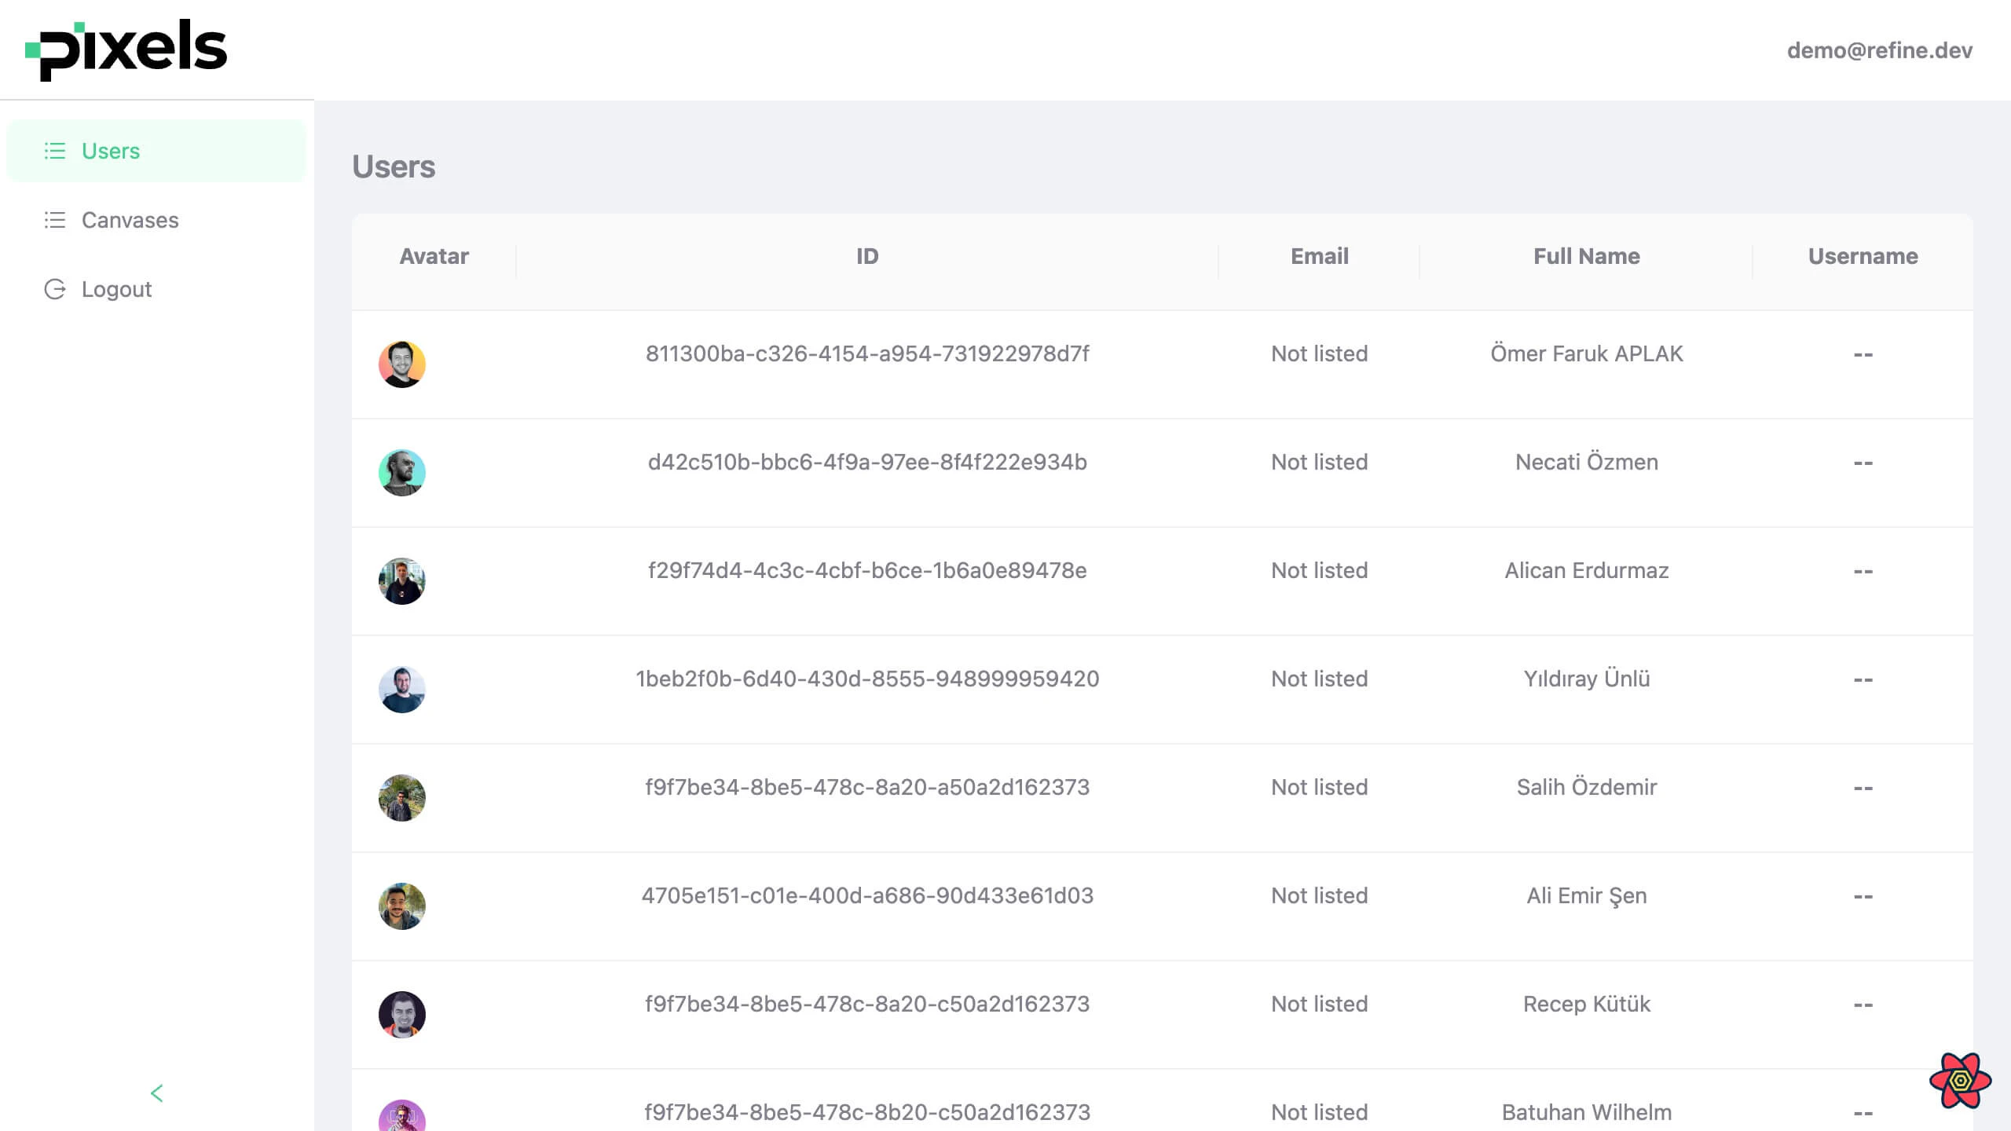Click the Canvases list icon

click(55, 220)
